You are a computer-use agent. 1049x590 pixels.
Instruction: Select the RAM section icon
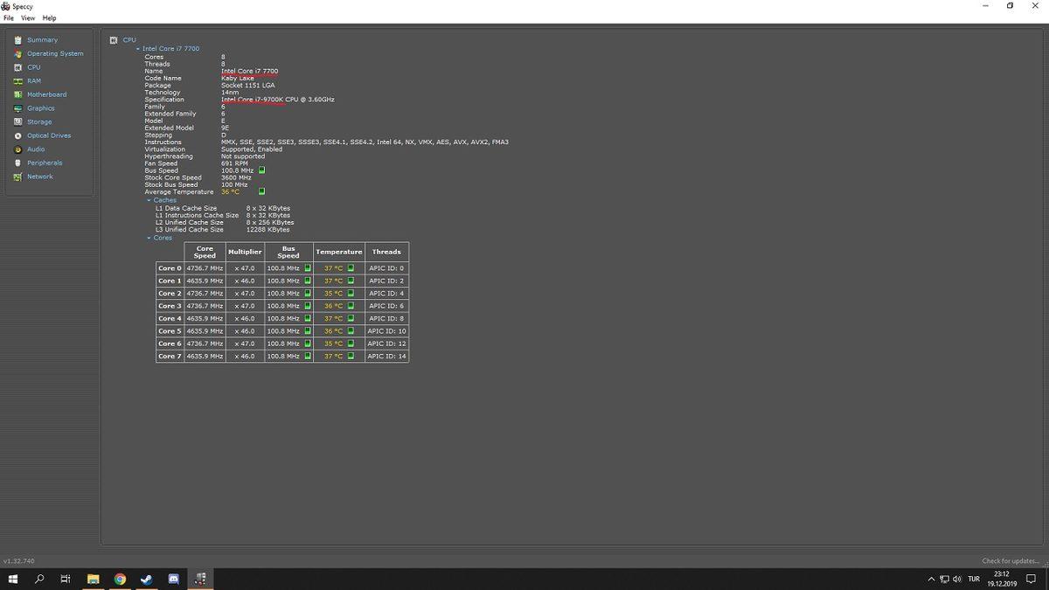click(17, 81)
